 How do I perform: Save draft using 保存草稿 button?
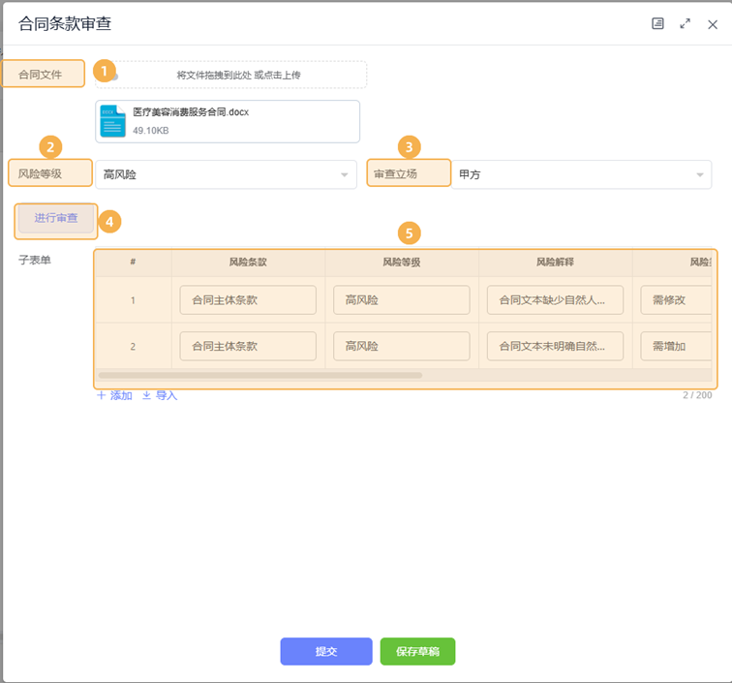[417, 651]
